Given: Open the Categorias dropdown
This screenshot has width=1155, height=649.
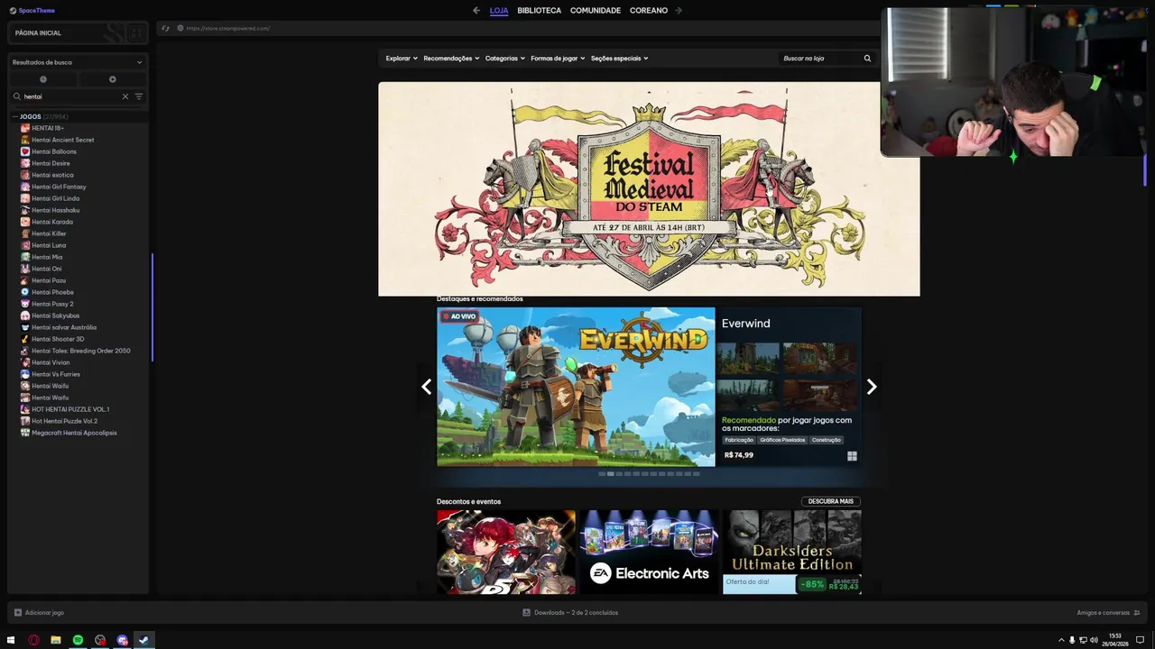Looking at the screenshot, I should (505, 59).
